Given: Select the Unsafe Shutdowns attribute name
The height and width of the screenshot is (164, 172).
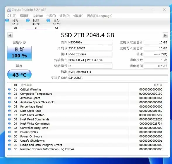Looking at the screenshot, I should coord(32,141).
